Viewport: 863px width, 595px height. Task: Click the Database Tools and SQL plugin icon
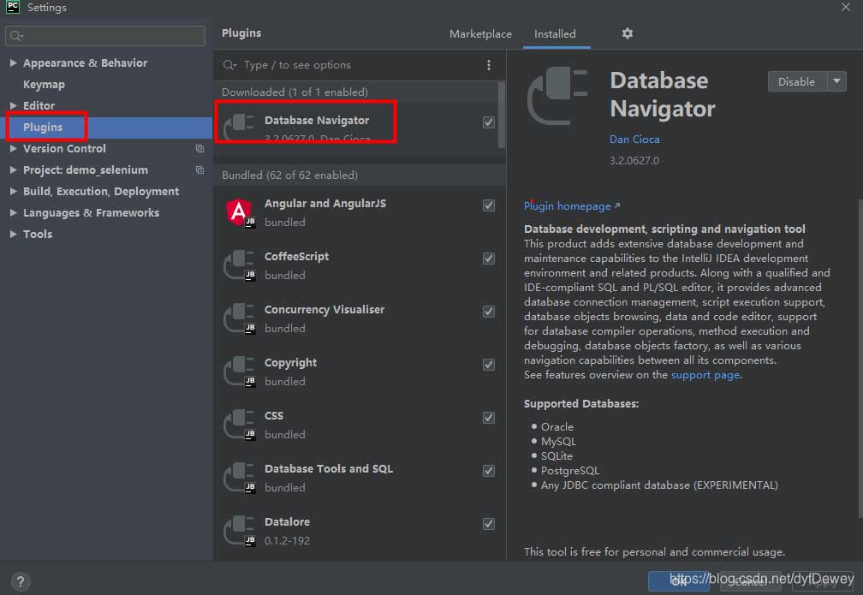point(240,478)
